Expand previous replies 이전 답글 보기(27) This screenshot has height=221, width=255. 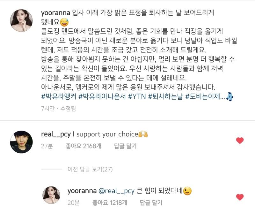tap(90, 169)
